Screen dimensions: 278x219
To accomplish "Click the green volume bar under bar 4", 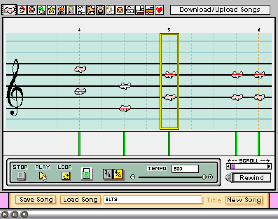I will coord(79,144).
